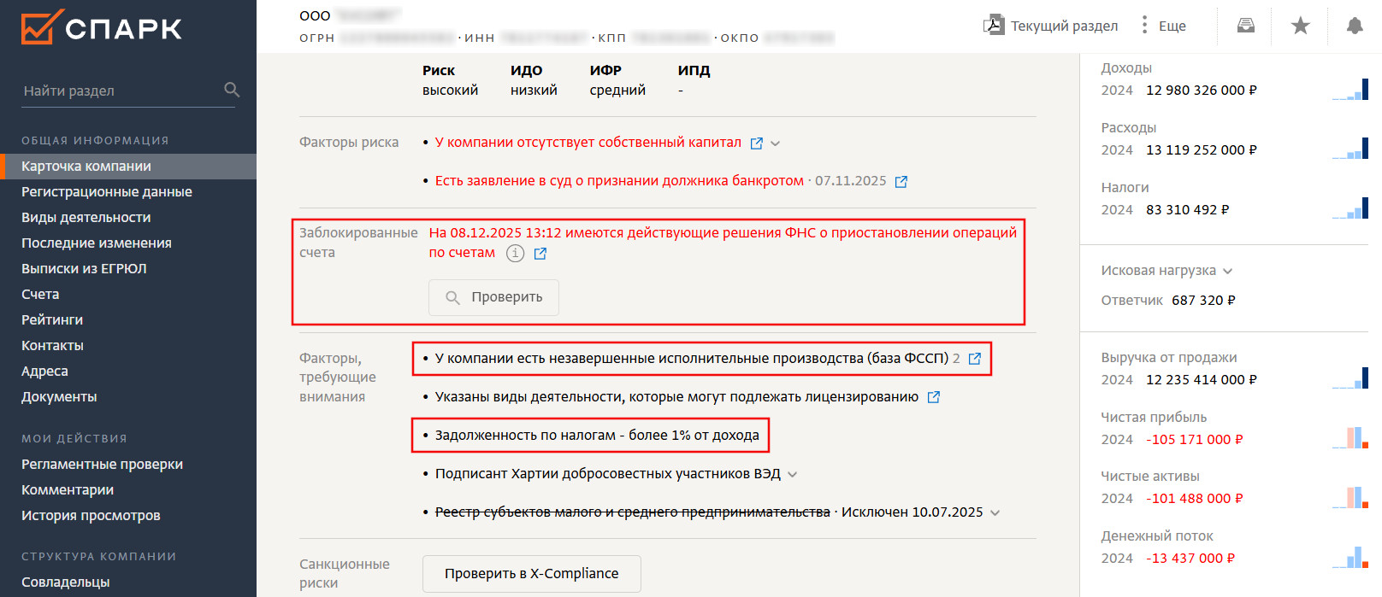Open external link for FSSP enforcement proceedings
The image size is (1382, 597).
point(975,359)
